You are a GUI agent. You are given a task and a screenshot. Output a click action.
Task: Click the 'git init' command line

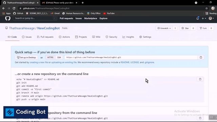[21, 83]
